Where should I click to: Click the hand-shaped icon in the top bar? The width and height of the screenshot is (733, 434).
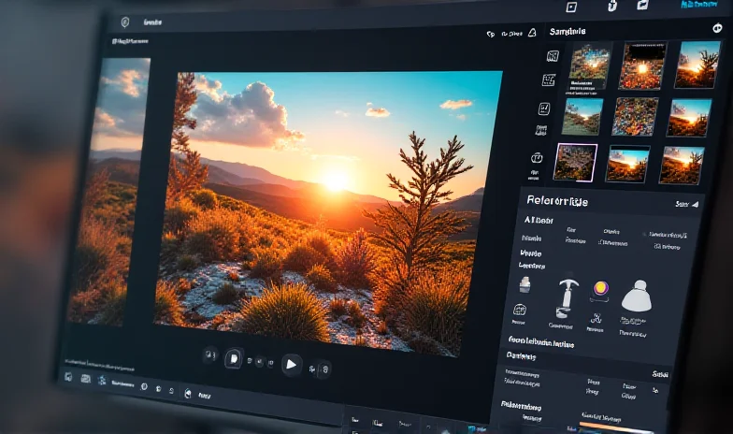pos(611,6)
